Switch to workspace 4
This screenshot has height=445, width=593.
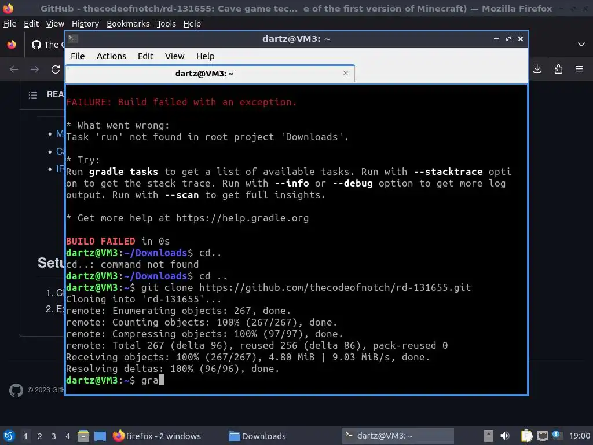68,436
